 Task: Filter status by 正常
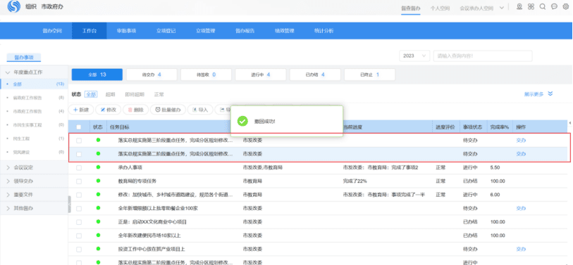click(159, 94)
